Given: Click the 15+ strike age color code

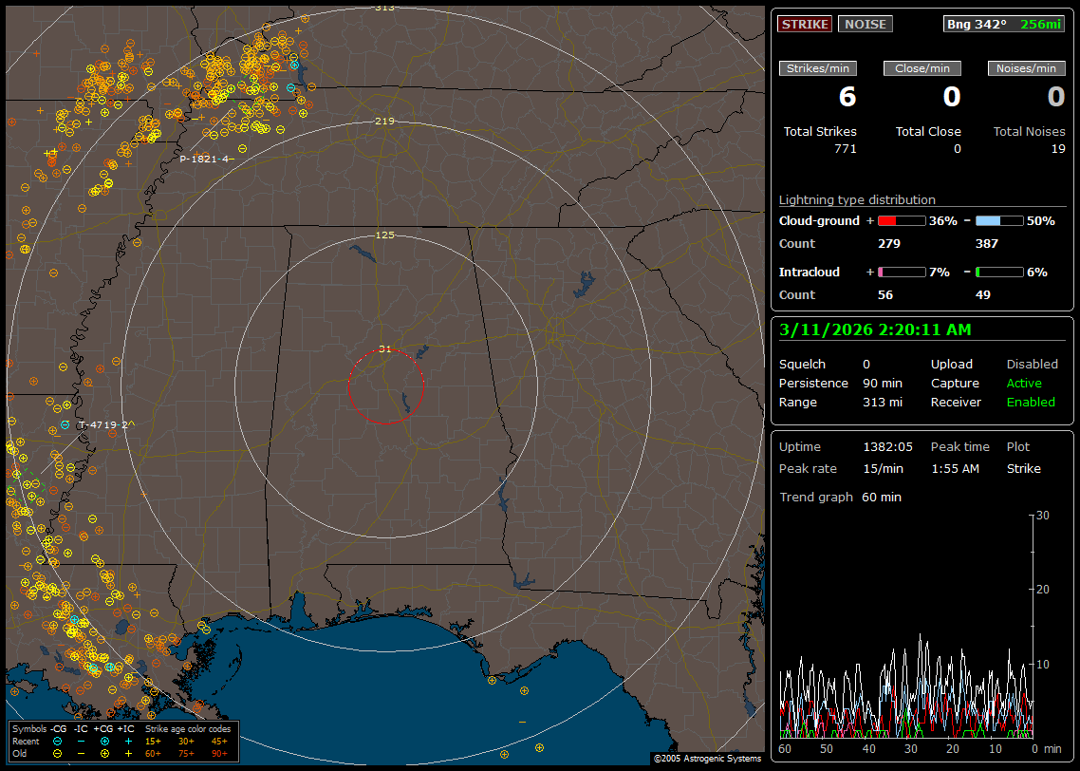Looking at the screenshot, I should pos(153,741).
